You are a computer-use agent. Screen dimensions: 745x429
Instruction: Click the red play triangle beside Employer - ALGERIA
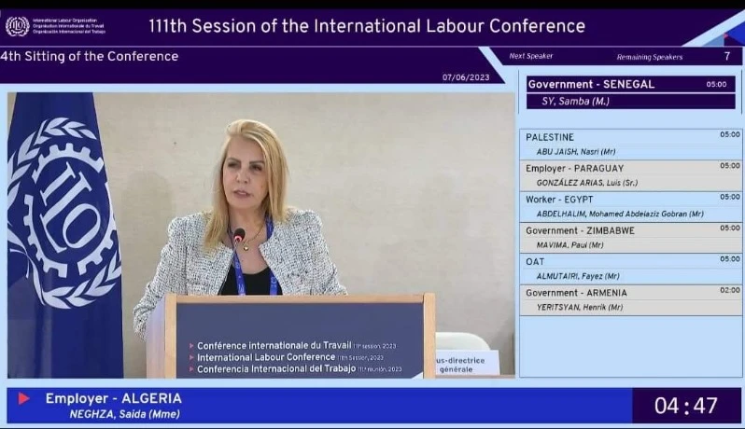[x=23, y=398]
